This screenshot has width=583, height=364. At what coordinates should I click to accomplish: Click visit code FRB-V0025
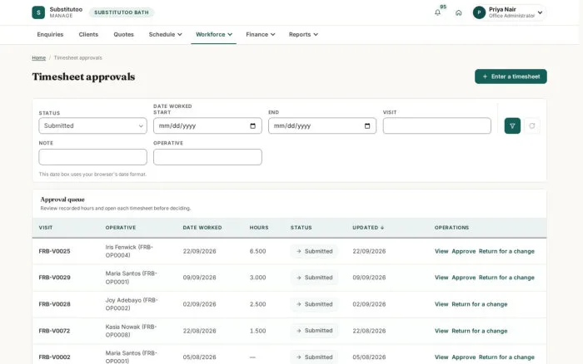coord(54,251)
